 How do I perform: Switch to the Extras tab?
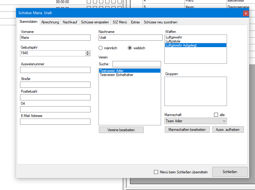pos(135,22)
